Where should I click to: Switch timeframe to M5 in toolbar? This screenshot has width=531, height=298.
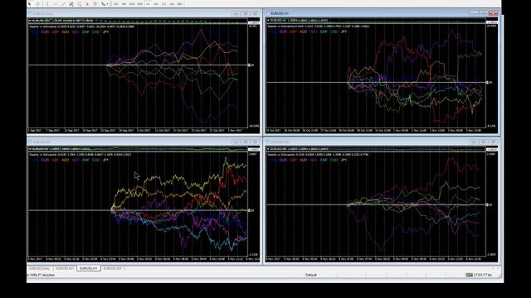(x=124, y=4)
